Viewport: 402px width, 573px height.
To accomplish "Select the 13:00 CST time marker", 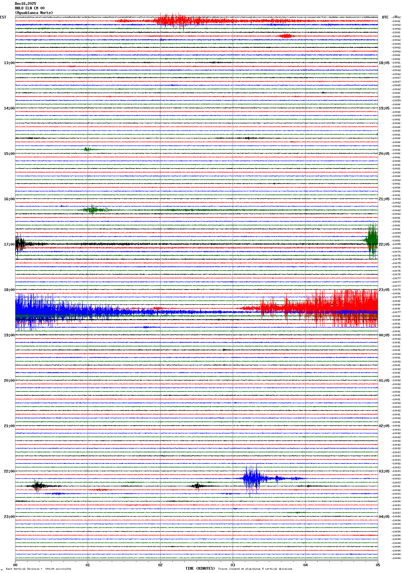I will point(9,63).
